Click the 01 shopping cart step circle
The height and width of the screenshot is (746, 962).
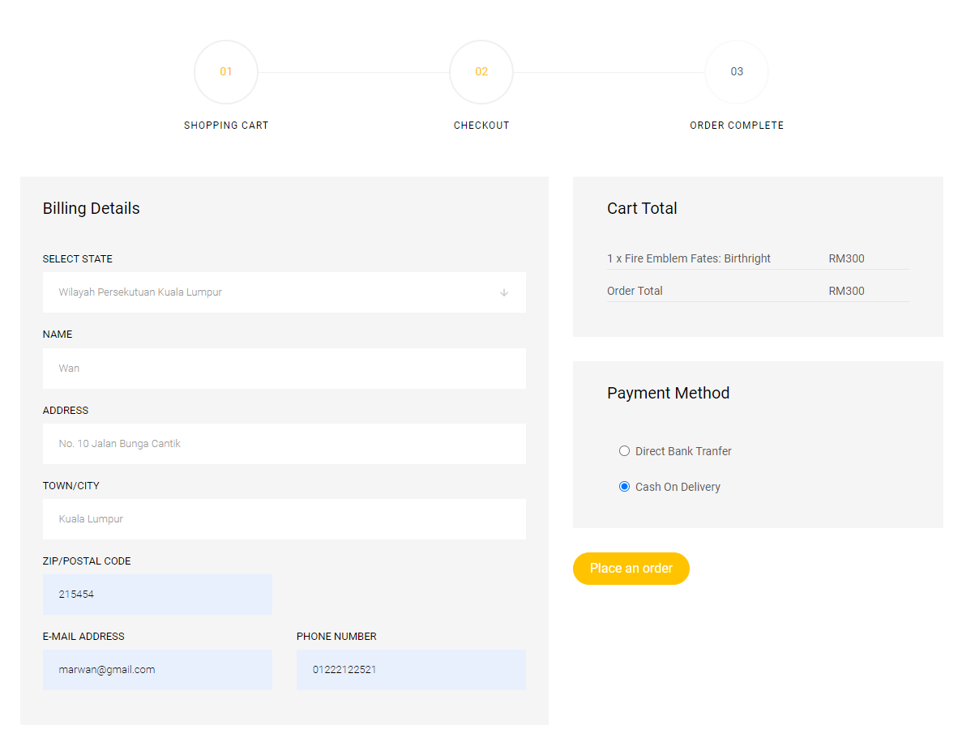point(226,72)
